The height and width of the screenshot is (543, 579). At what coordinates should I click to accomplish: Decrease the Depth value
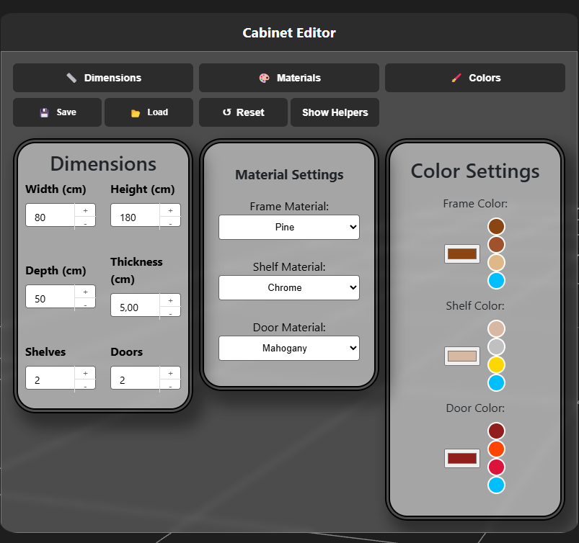(x=85, y=305)
